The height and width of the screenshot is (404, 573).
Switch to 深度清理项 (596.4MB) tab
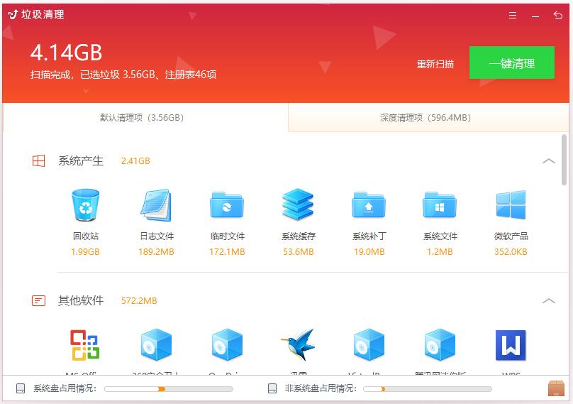point(428,117)
